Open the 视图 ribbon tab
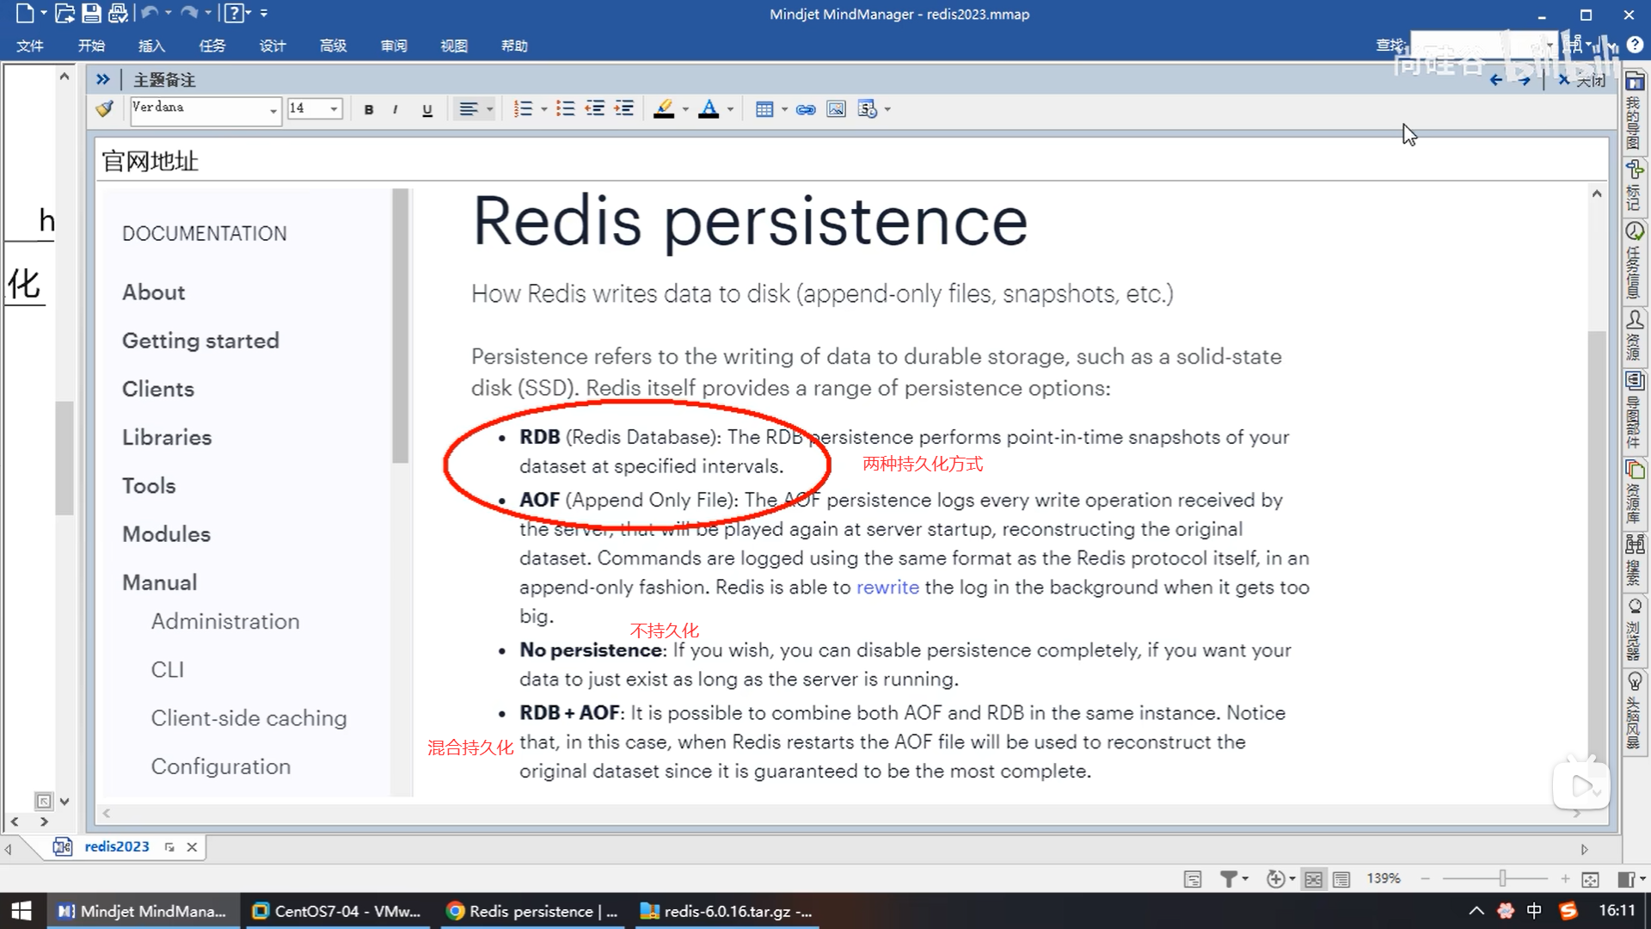This screenshot has width=1651, height=929. (454, 46)
